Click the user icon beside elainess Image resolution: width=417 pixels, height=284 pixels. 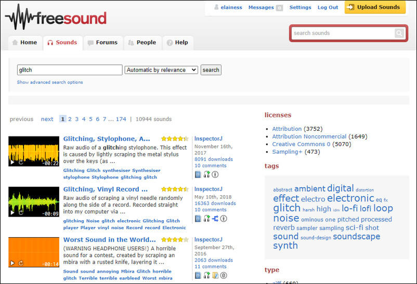216,7
